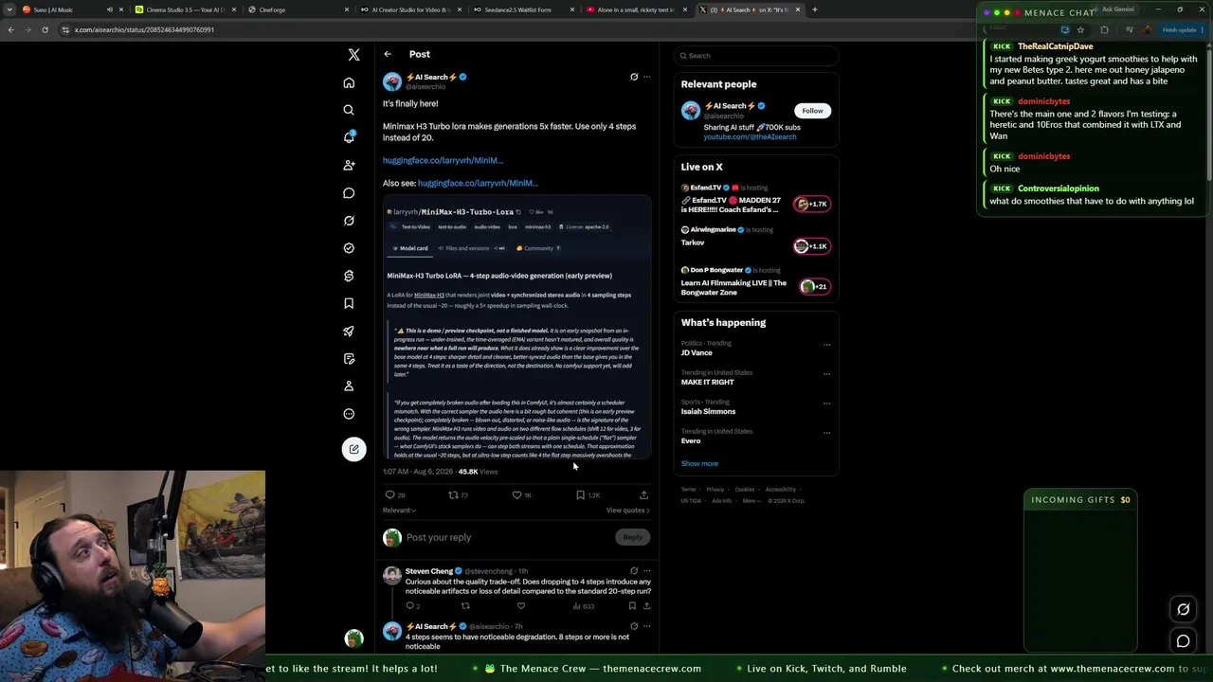Bookmark Steven Cheng's reply
Image resolution: width=1213 pixels, height=682 pixels.
pyautogui.click(x=632, y=606)
